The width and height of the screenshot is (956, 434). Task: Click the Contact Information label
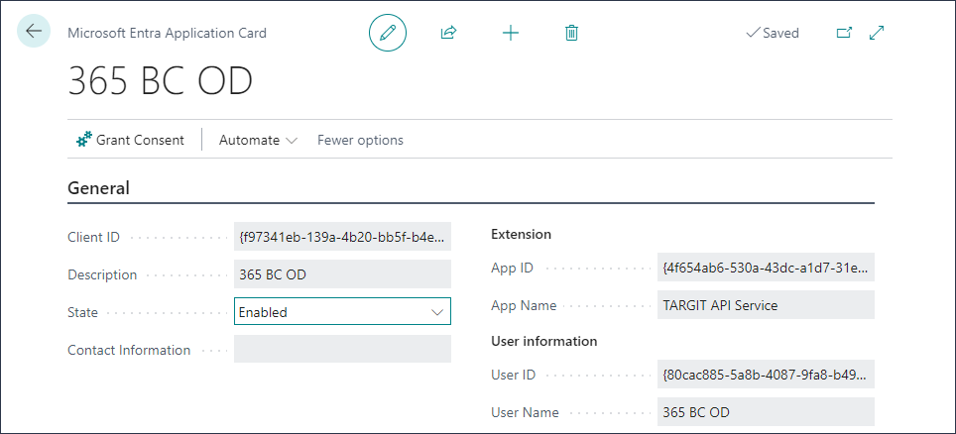click(129, 350)
